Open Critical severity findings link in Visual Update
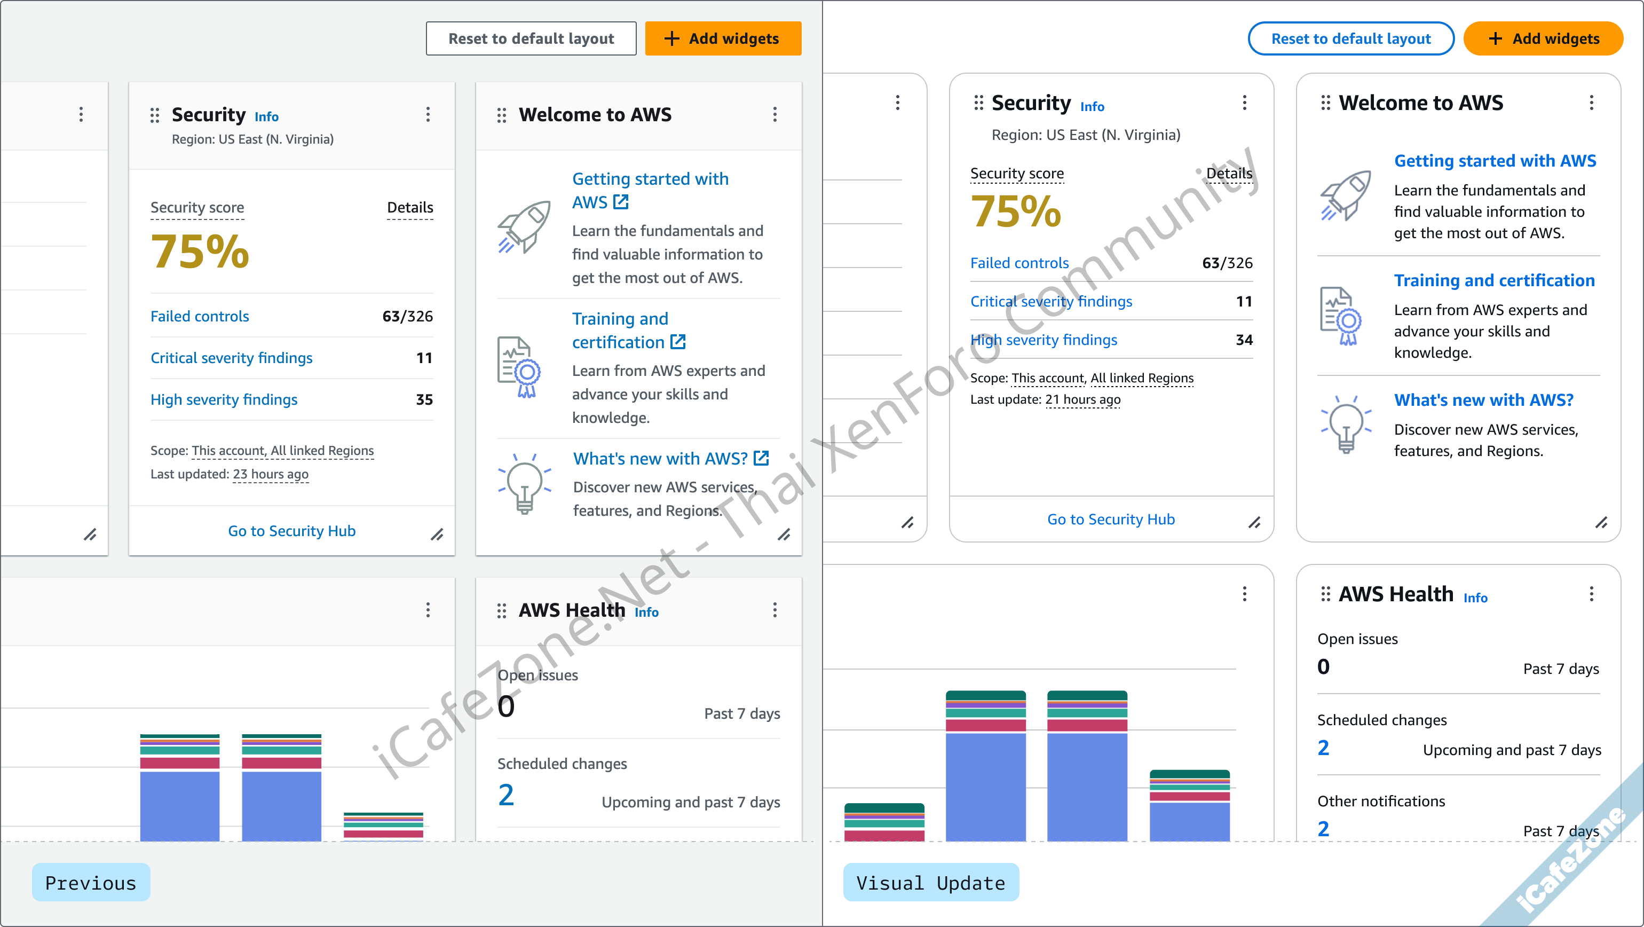 point(1051,301)
